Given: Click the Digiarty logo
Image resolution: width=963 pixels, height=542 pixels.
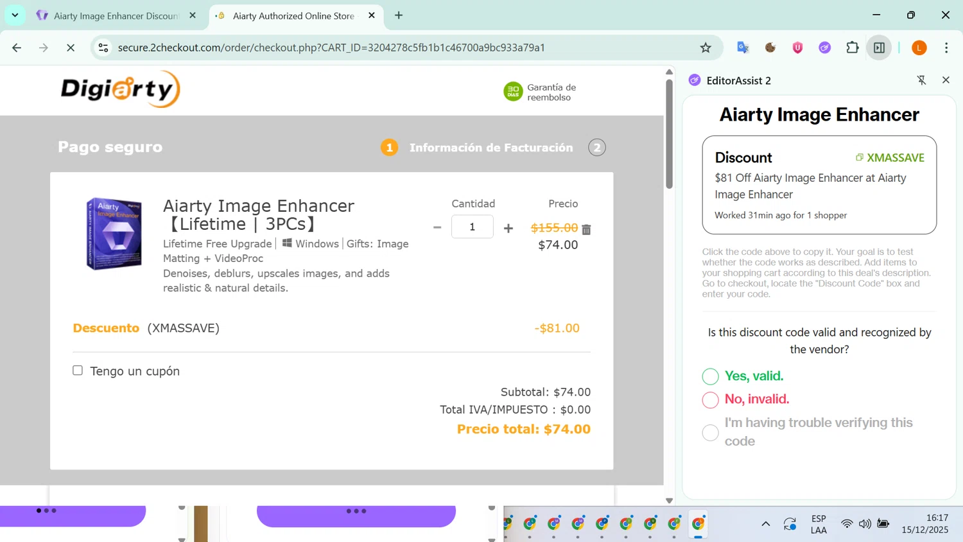Looking at the screenshot, I should point(121,89).
